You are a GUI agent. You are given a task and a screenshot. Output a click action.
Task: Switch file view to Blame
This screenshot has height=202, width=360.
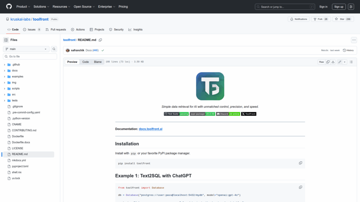point(98,62)
